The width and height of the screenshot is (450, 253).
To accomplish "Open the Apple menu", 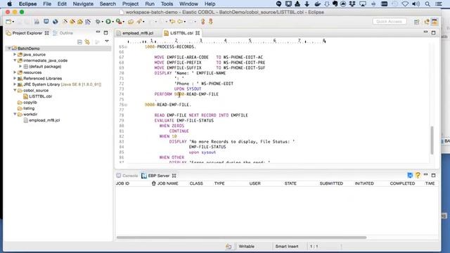I will (x=9, y=4).
